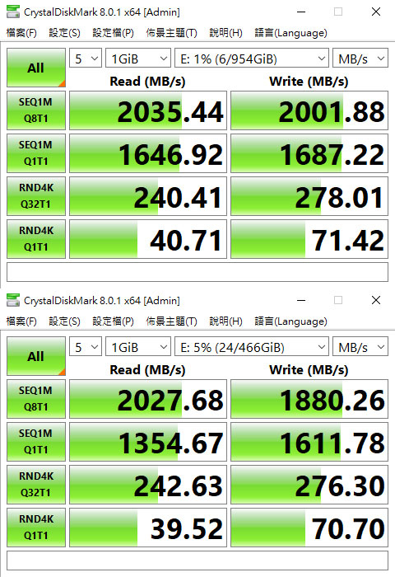
Task: Open 語言(Language) menu in bottom window
Action: tap(290, 321)
